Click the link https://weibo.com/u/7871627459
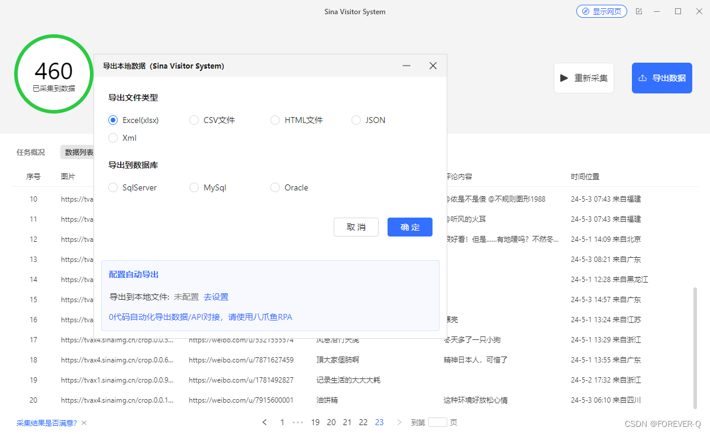Screen dimensions: 710x434 click(241, 359)
